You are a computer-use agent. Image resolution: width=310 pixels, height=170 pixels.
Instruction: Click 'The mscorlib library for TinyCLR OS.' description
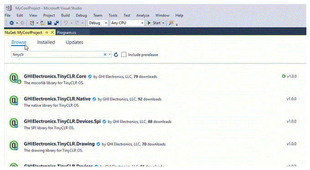point(54,83)
